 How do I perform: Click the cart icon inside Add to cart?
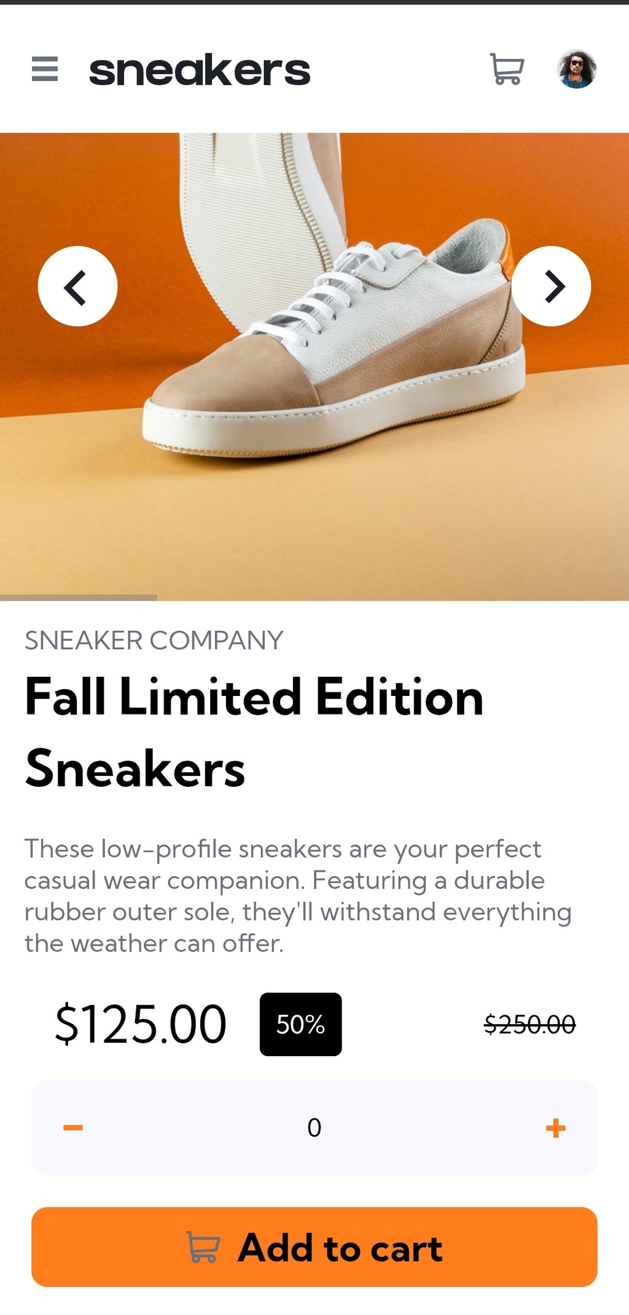(203, 1247)
